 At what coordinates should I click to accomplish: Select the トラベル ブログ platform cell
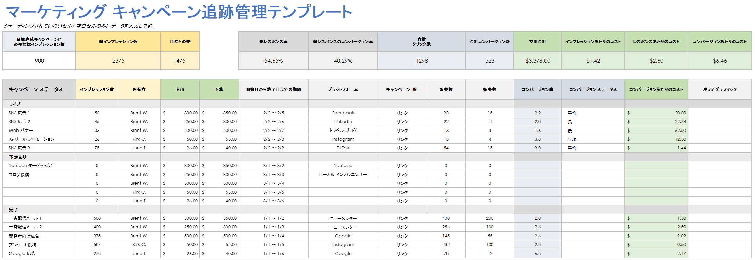click(x=343, y=131)
